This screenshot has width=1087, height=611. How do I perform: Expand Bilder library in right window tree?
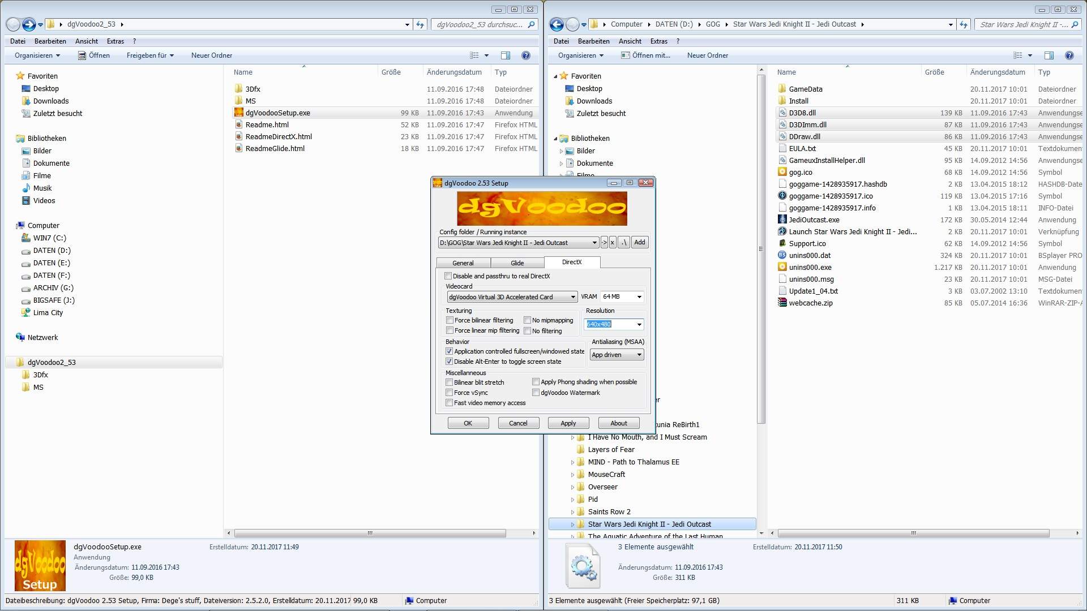(561, 151)
